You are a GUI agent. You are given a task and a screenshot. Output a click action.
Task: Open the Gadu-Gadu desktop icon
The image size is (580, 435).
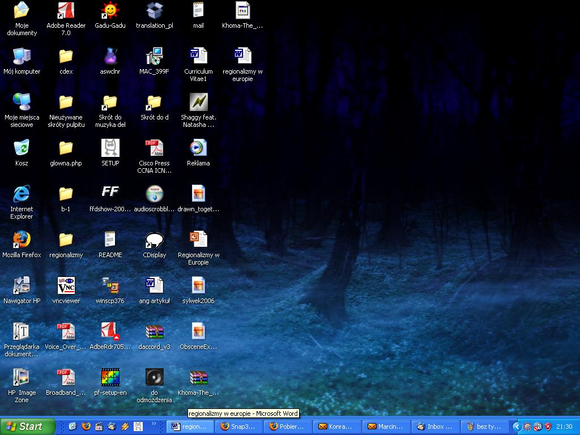[x=110, y=11]
